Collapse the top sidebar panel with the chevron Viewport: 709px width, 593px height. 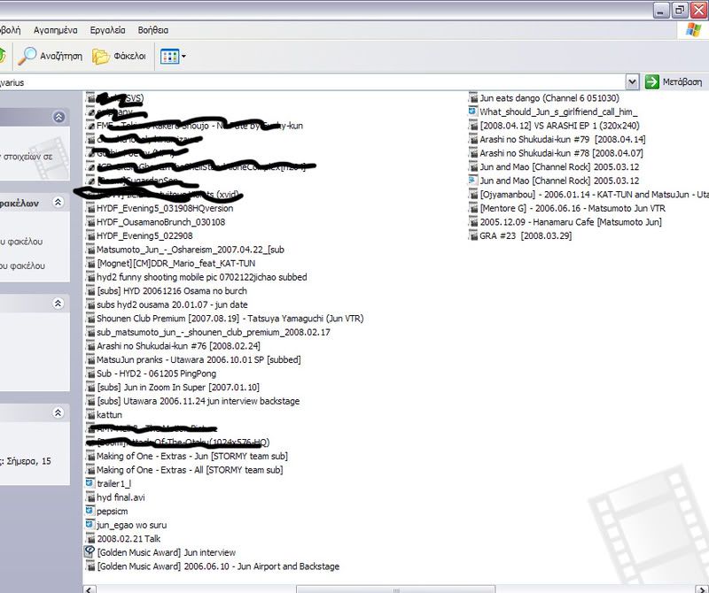[58, 117]
